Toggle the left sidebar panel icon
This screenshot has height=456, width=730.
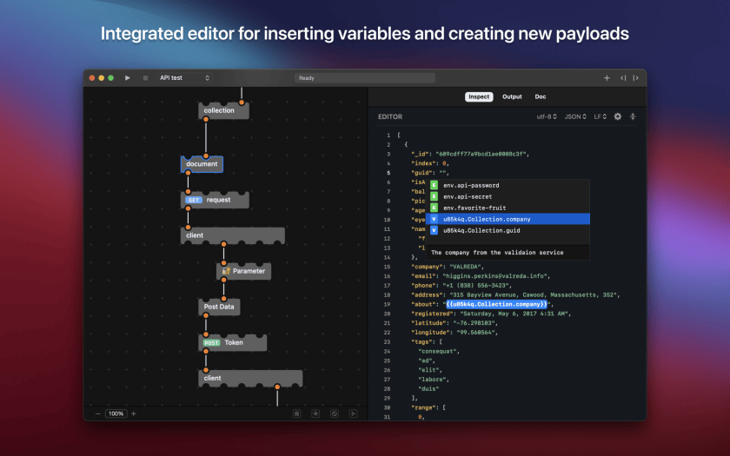623,78
